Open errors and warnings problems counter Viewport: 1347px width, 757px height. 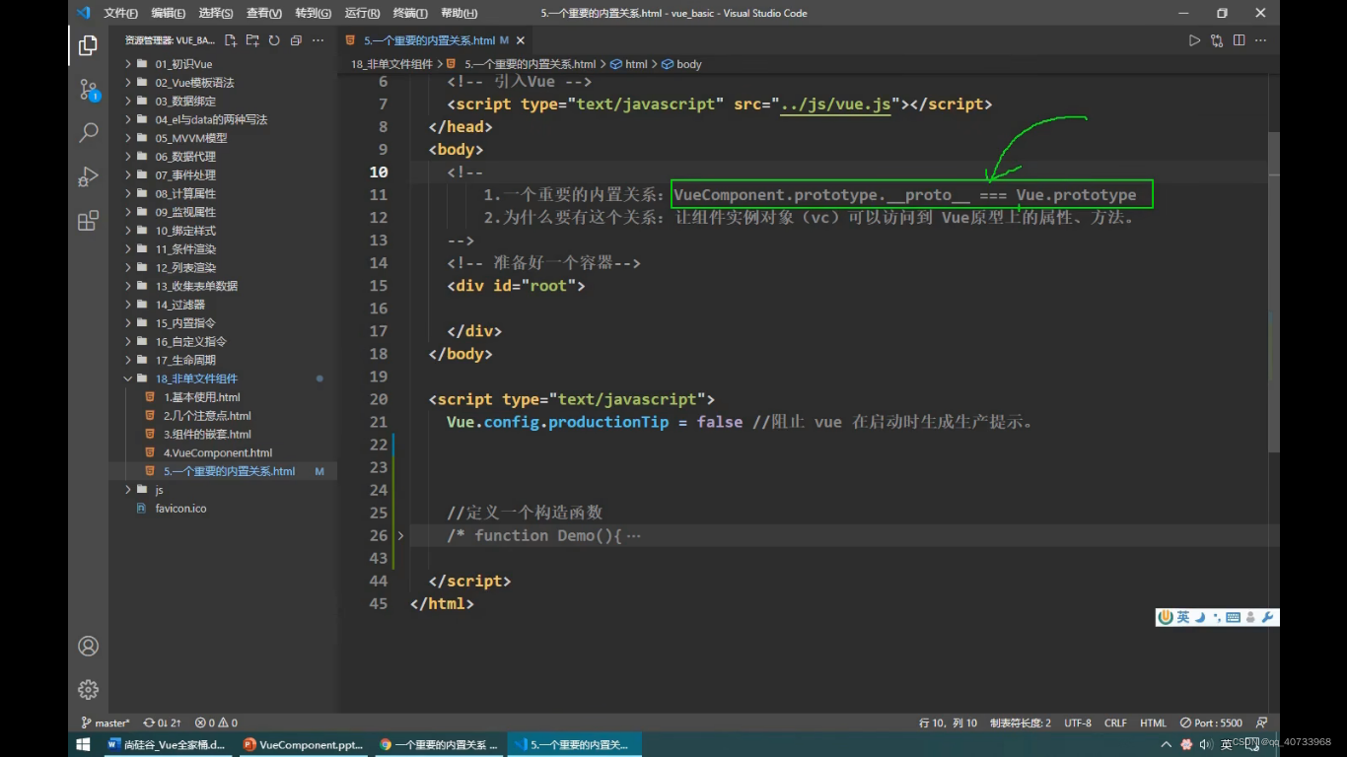pyautogui.click(x=216, y=723)
